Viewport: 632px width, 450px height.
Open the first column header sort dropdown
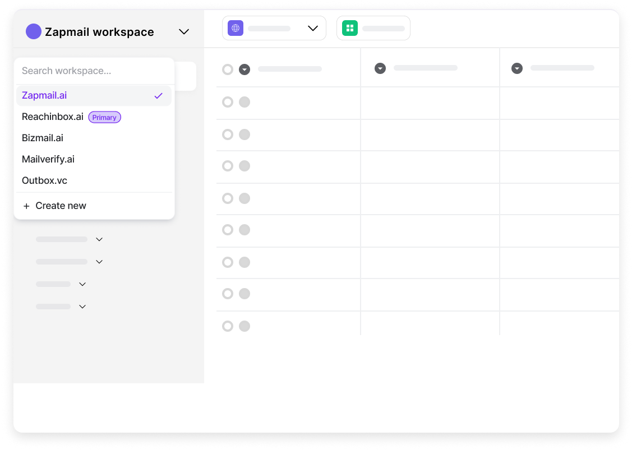pos(245,69)
